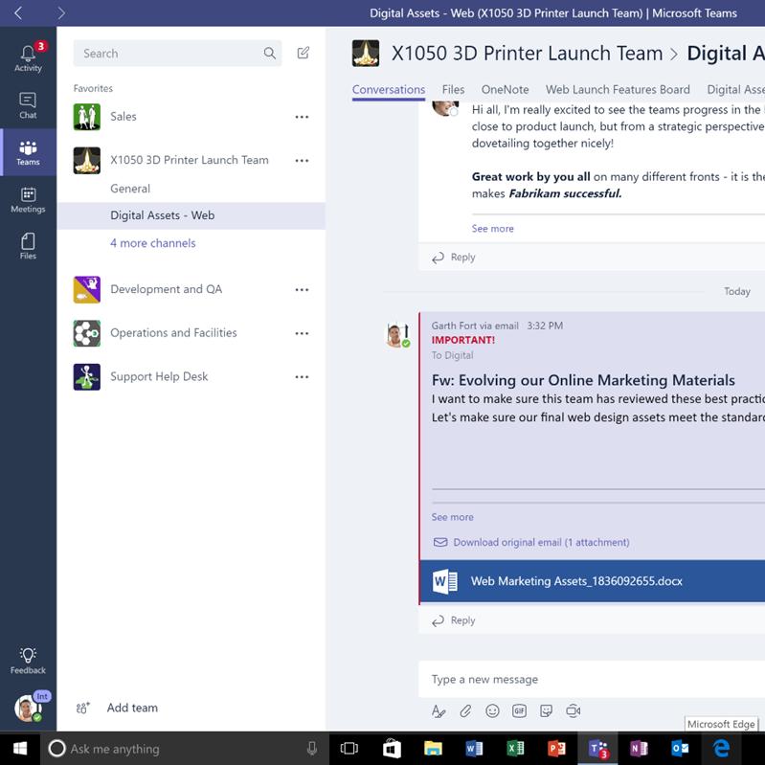Click X1050 3D Printer Launch Team breadcrumb

coord(527,54)
